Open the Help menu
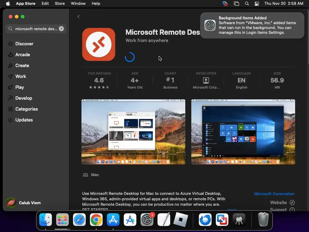Screen dimensions: 309x232 coord(96,4)
